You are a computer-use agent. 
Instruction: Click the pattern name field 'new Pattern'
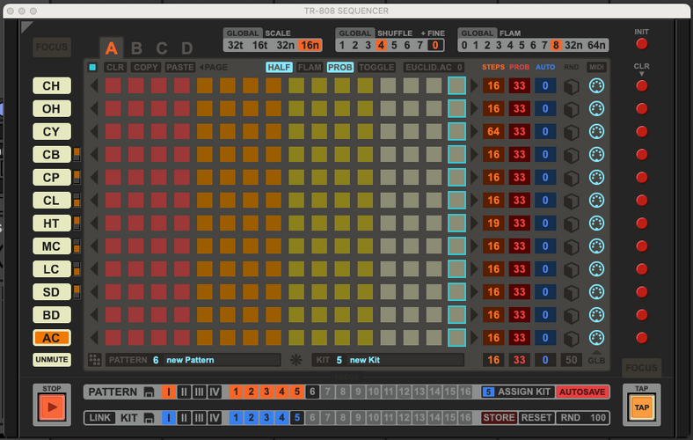(222, 360)
